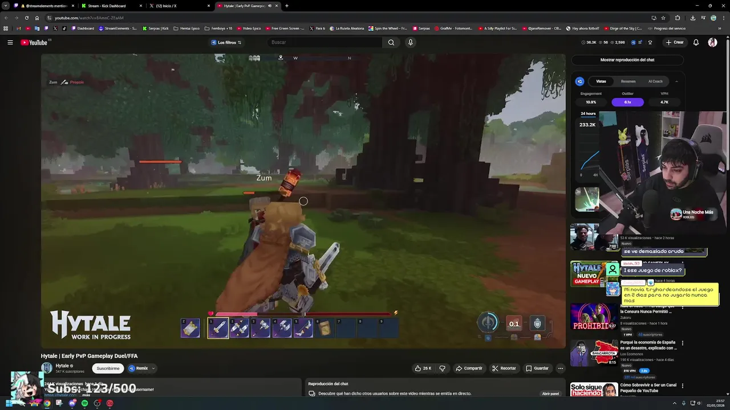The image size is (730, 410).
Task: Click más to expand video description
Action: click(x=86, y=395)
